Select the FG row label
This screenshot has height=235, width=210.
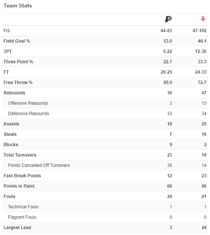[7, 31]
